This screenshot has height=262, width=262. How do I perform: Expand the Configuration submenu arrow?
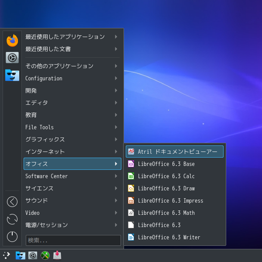[x=116, y=78]
